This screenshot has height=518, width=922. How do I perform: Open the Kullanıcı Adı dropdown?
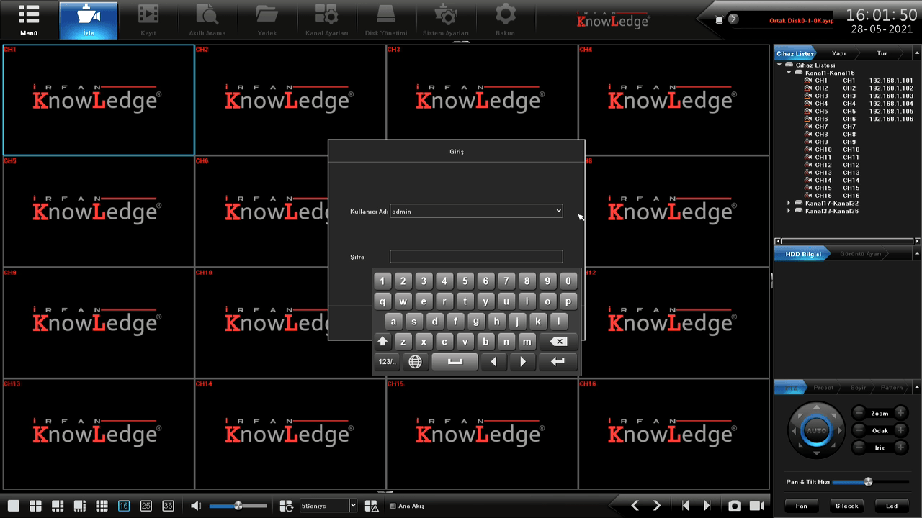pyautogui.click(x=558, y=211)
